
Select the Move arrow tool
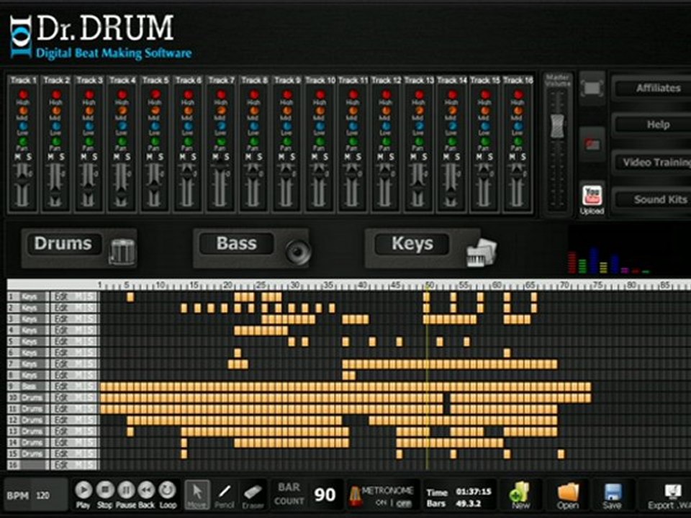coord(197,494)
